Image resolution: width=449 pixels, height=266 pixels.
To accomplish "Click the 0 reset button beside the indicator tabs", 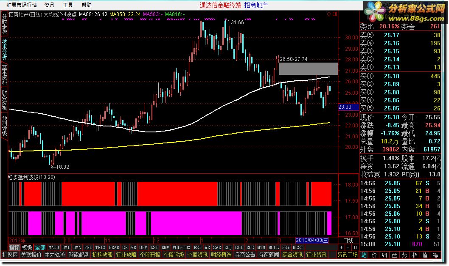I will pos(355,247).
